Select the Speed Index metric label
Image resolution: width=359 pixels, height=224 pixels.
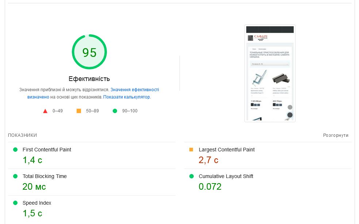point(37,203)
